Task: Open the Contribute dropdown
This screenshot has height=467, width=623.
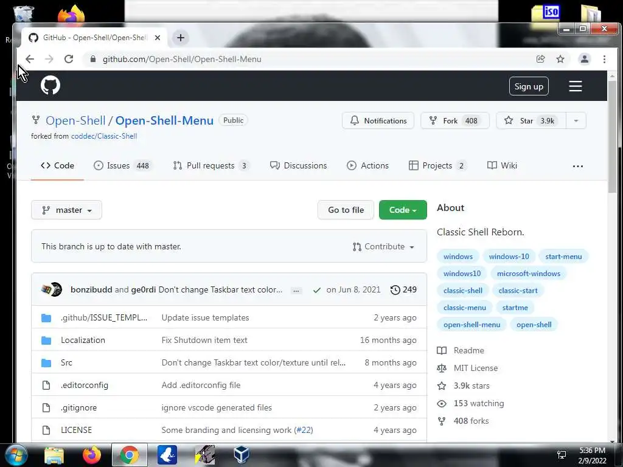Action: click(x=383, y=247)
